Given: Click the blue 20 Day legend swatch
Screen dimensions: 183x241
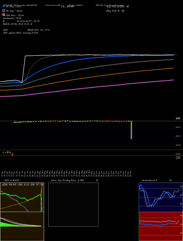Looking at the screenshot, I should click(x=4, y=6).
